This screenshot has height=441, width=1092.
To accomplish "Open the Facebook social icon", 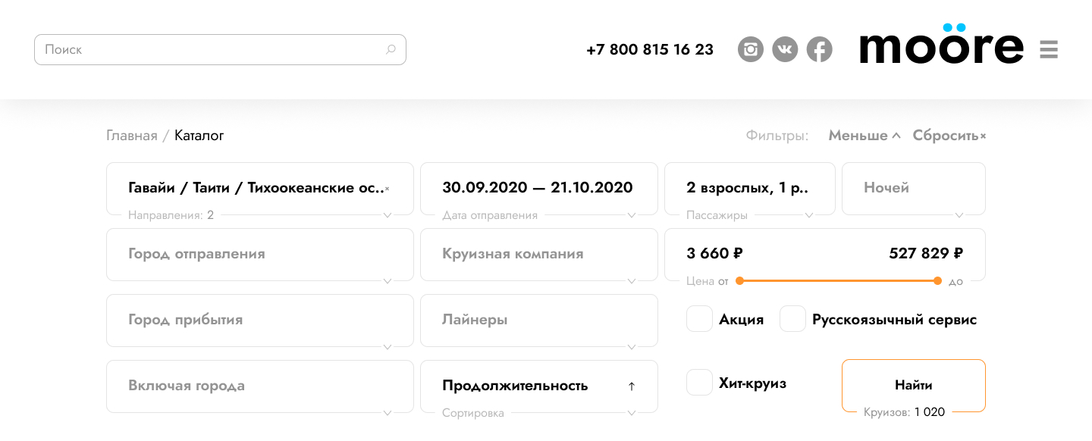I will pos(819,50).
